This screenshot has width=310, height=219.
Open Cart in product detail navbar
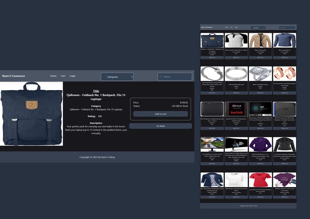(x=63, y=76)
